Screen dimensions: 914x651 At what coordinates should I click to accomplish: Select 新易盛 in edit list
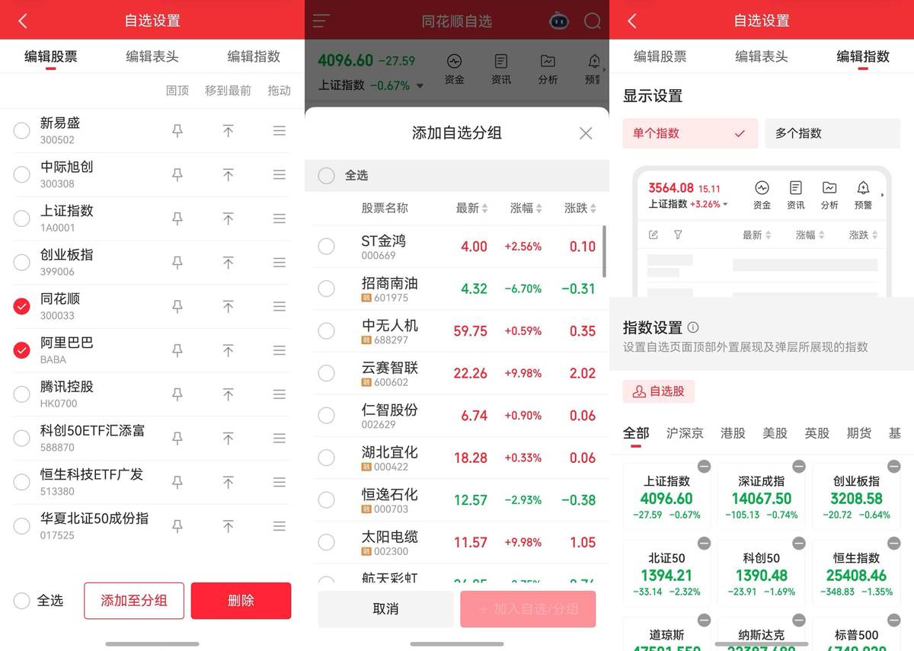coord(22,131)
